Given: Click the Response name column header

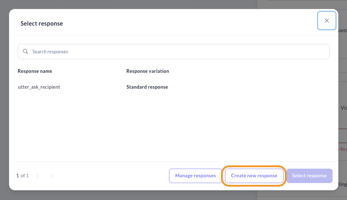Looking at the screenshot, I should [x=35, y=71].
